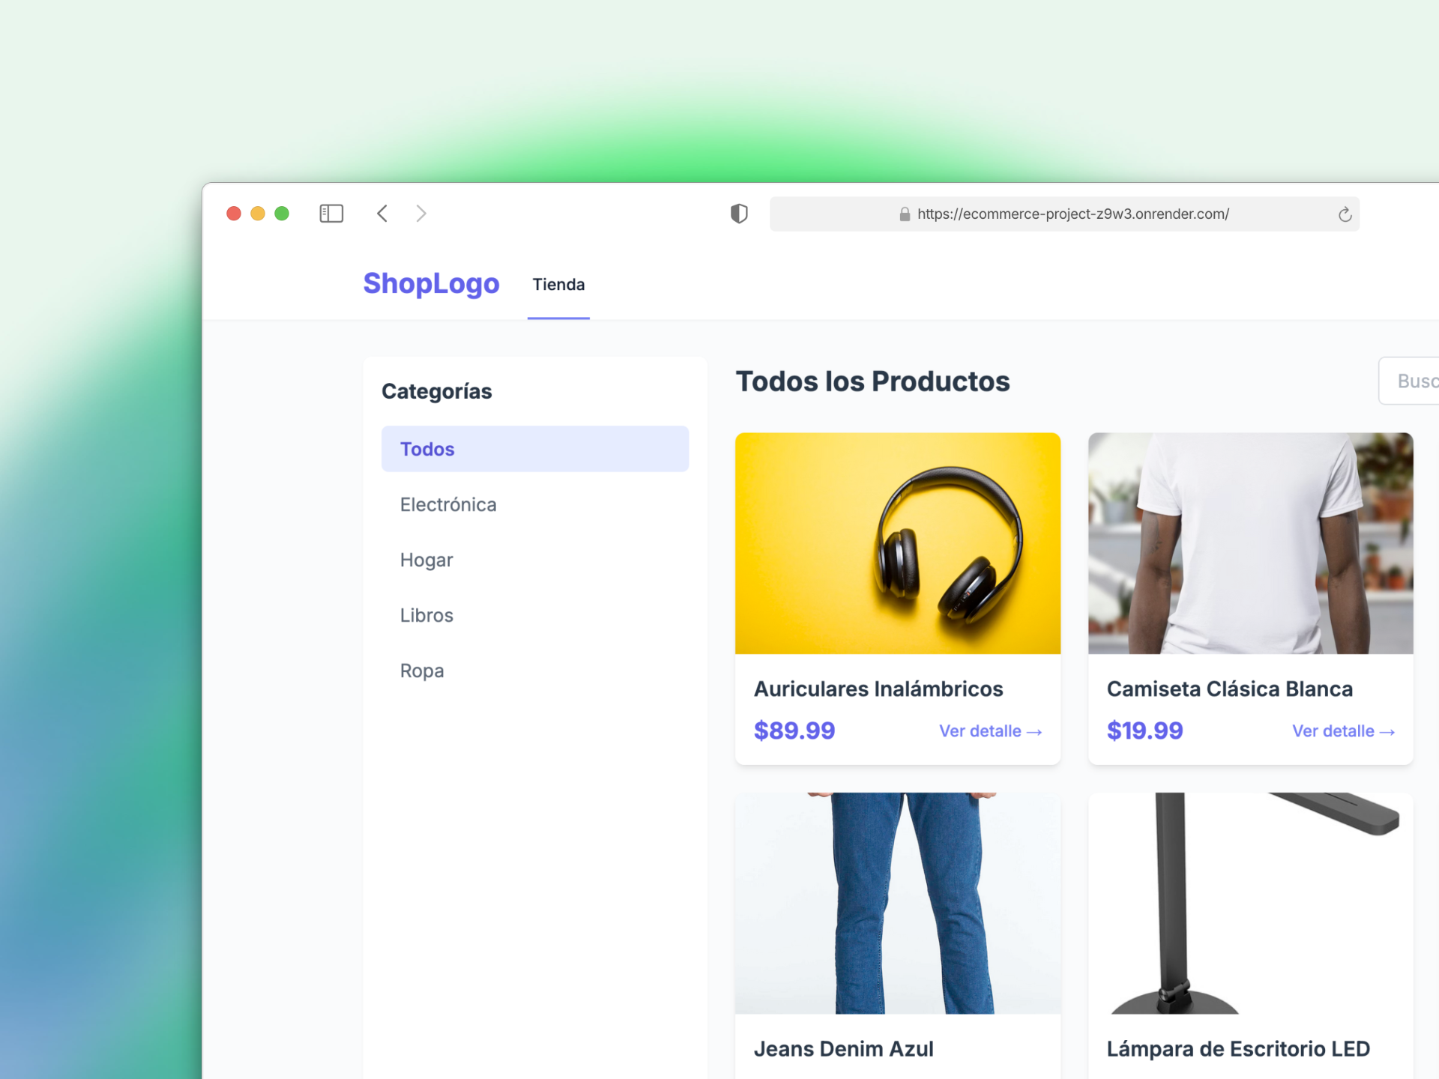Click the ShopLogo brand link
Screen dimensions: 1439x1079
431,284
